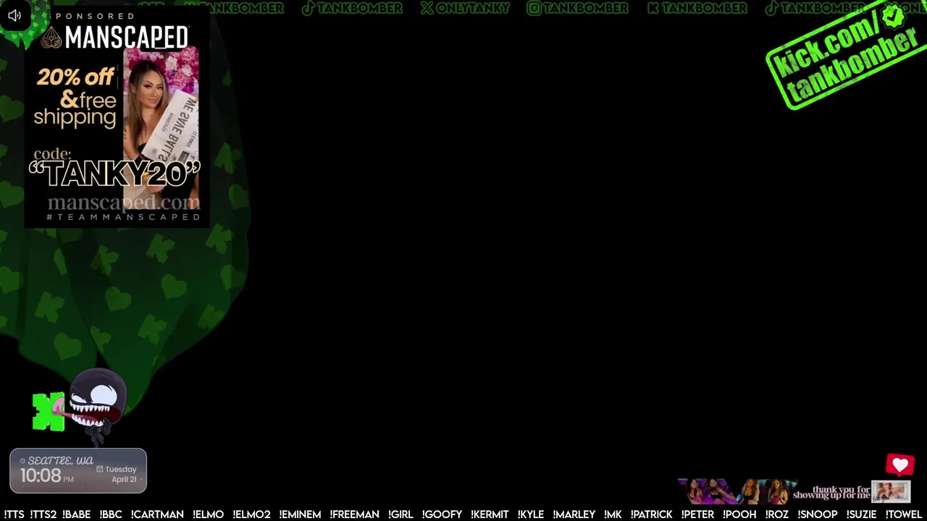Click the location pin icon by Seattle

pos(22,461)
